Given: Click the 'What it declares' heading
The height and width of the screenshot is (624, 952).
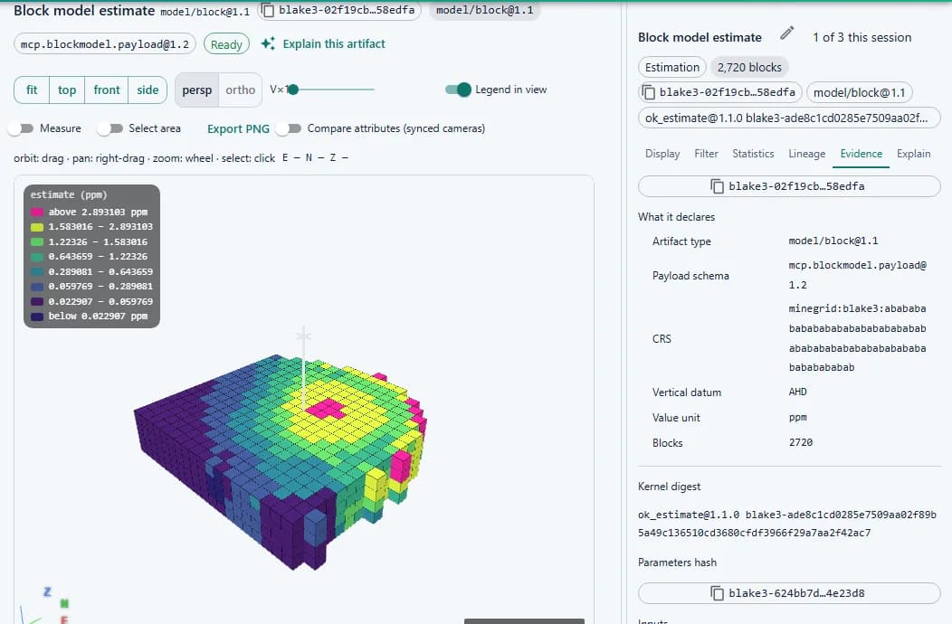Looking at the screenshot, I should (676, 217).
